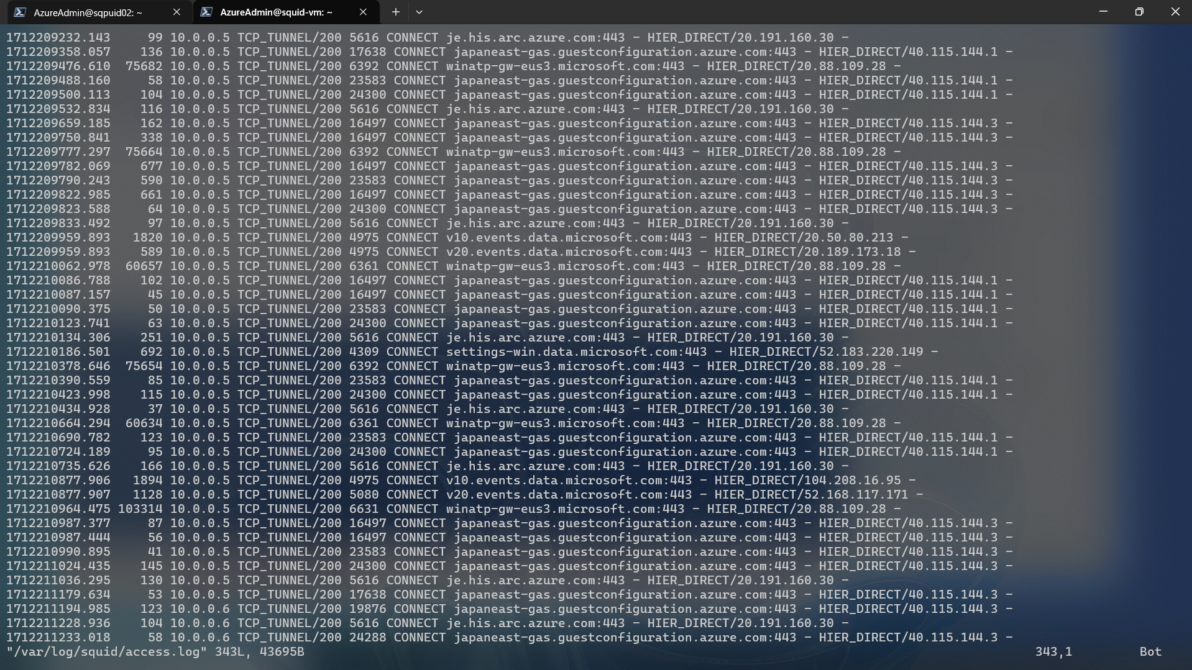Close the AzureAdmin@sqpuid02 tab

pyautogui.click(x=177, y=12)
